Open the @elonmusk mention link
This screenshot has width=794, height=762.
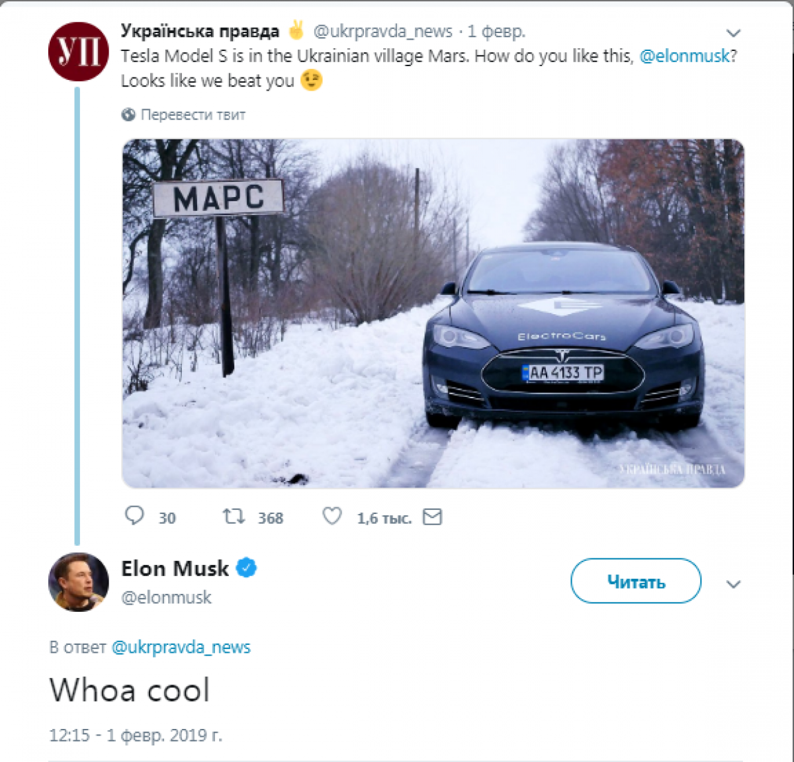pos(684,56)
